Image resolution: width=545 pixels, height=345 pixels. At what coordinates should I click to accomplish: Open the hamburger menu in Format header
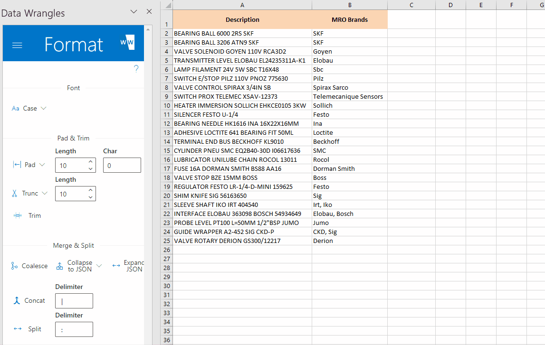(x=17, y=45)
